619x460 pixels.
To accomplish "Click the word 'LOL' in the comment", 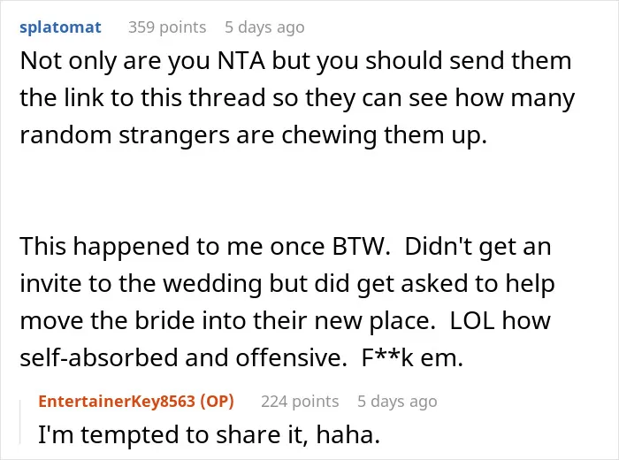I will pos(472,320).
